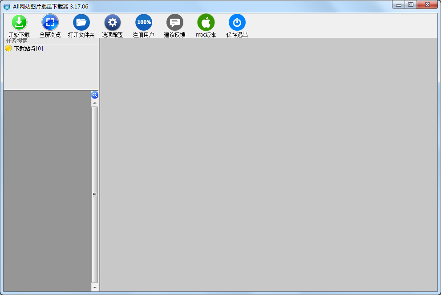Click the scrollbar up arrow in left panel

tap(95, 103)
